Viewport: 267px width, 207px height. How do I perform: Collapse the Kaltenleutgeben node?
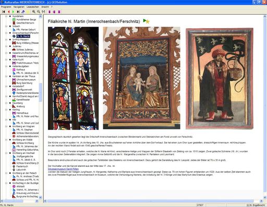point(6,66)
